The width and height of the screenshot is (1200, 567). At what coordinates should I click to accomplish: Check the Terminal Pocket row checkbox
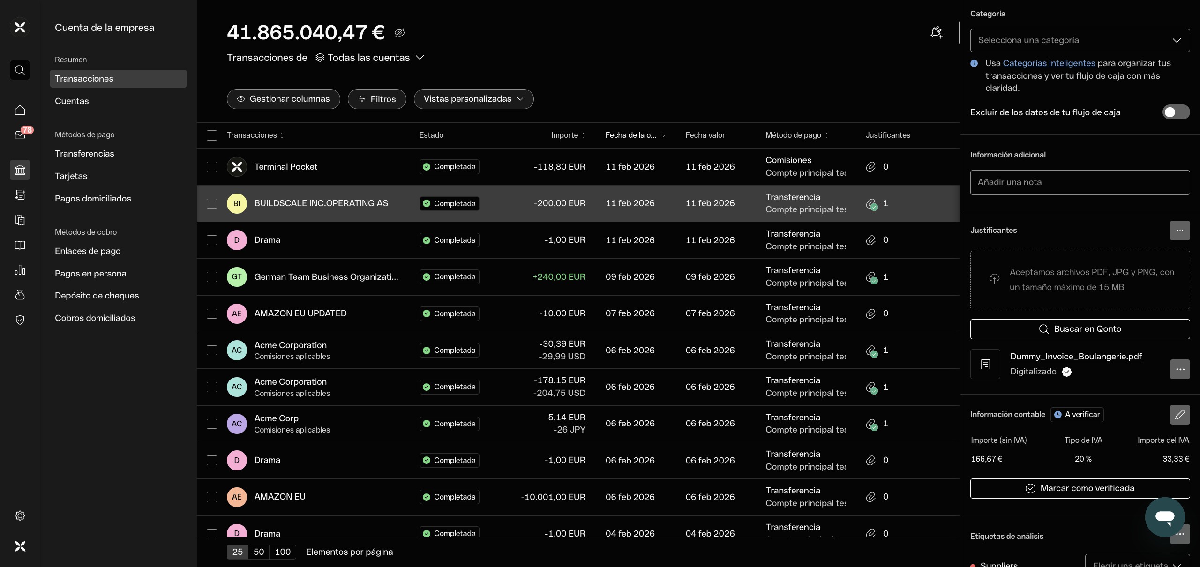coord(212,167)
